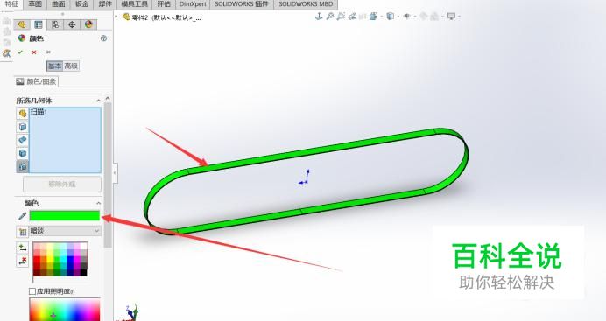Pick the black swatch in the palette
This screenshot has width=606, height=321.
(83, 272)
